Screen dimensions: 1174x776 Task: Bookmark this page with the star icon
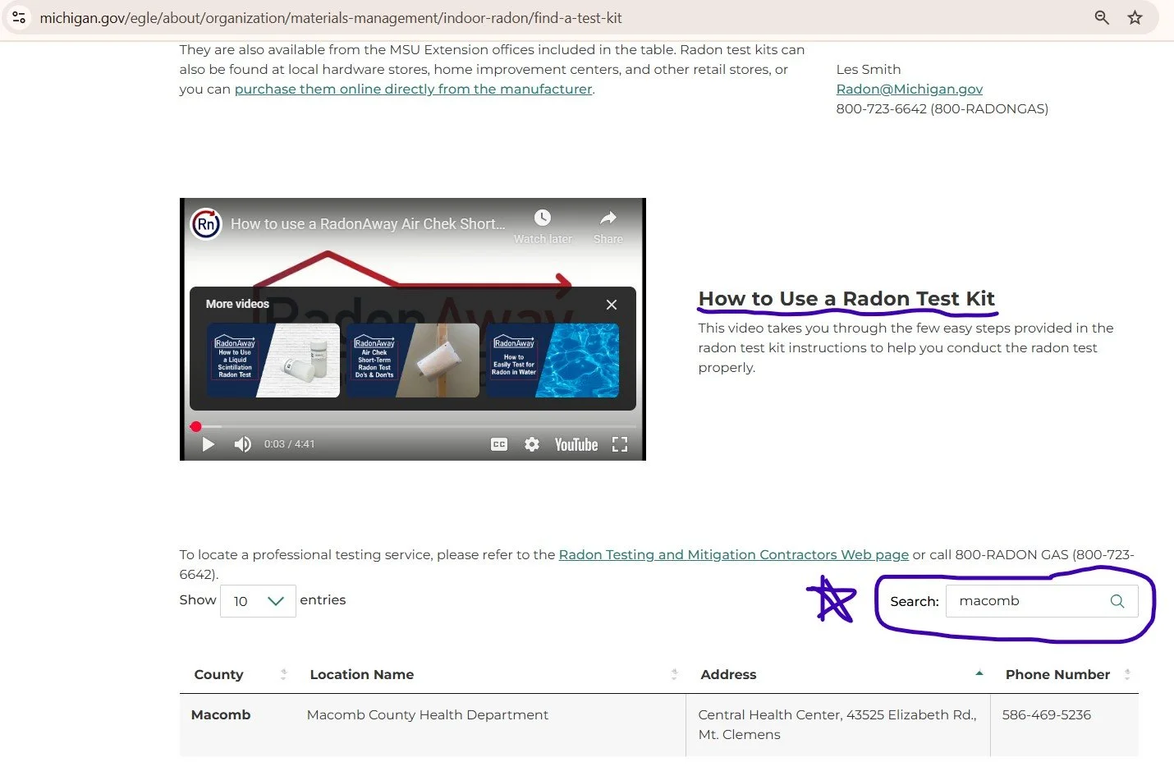coord(1135,16)
